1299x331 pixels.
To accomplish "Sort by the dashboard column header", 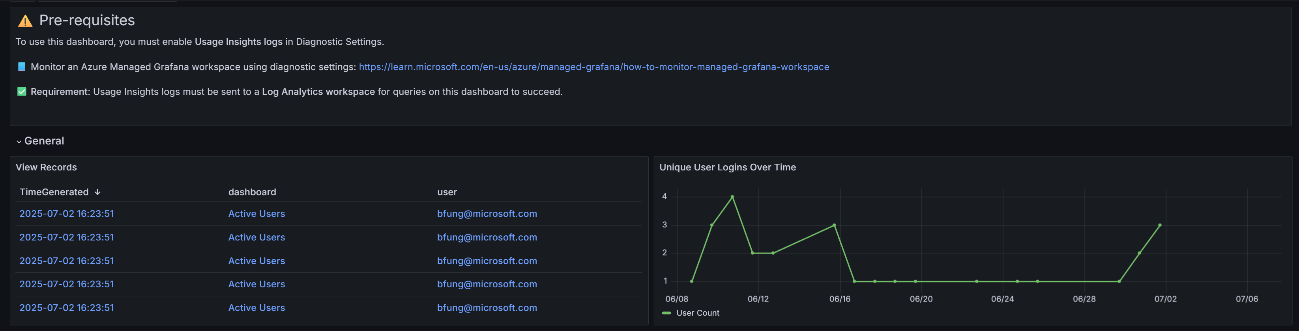I will pyautogui.click(x=252, y=192).
